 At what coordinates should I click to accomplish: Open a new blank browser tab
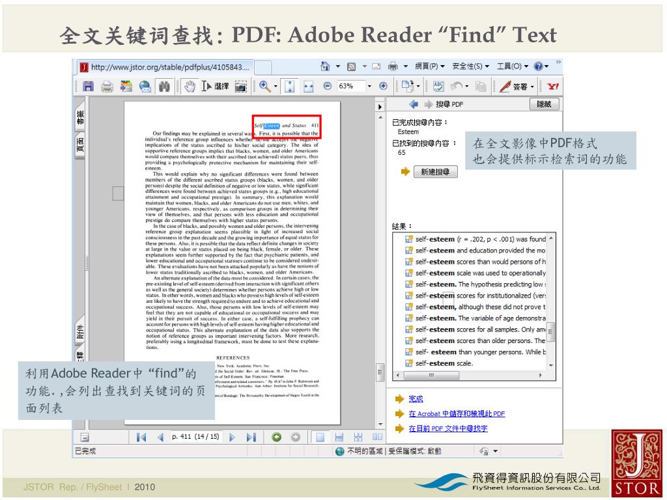point(263,67)
